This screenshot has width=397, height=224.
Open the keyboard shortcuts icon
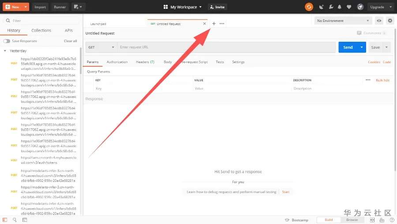click(382, 220)
